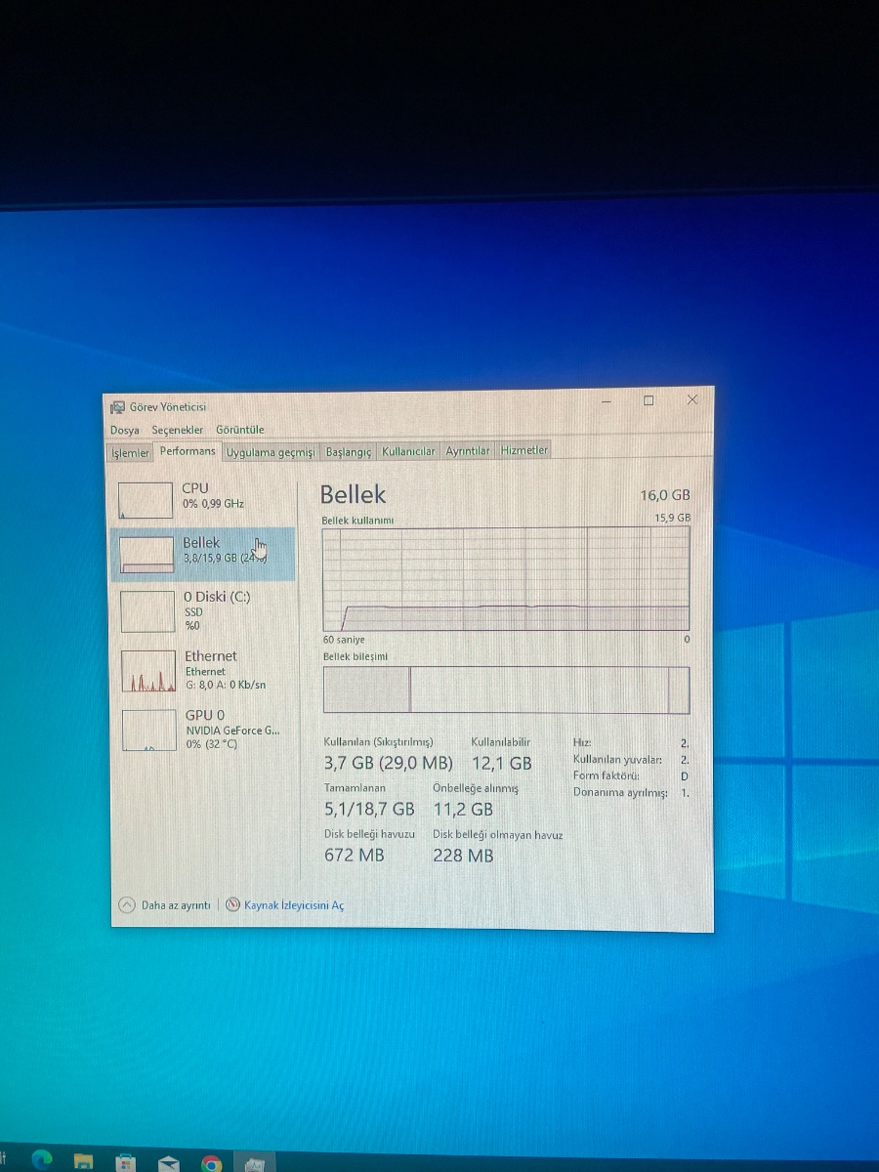Open File Explorer from the taskbar
Viewport: 879px width, 1172px height.
pos(84,1161)
